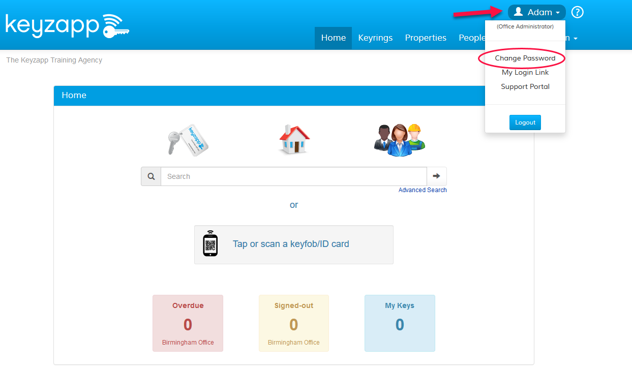Screen dimensions: 632x370
Task: Open the Overdue keys card
Action: point(188,323)
